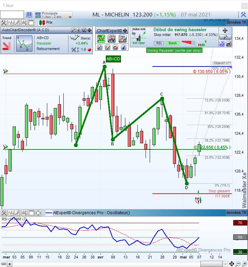Image resolution: width=248 pixels, height=267 pixels.
Task: Click the horizontal scrollbar thumb
Action: [x=211, y=264]
